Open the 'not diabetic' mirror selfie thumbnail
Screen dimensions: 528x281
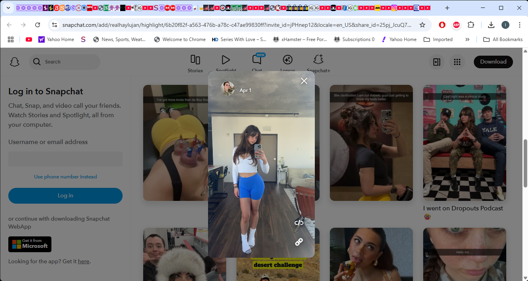[371, 143]
